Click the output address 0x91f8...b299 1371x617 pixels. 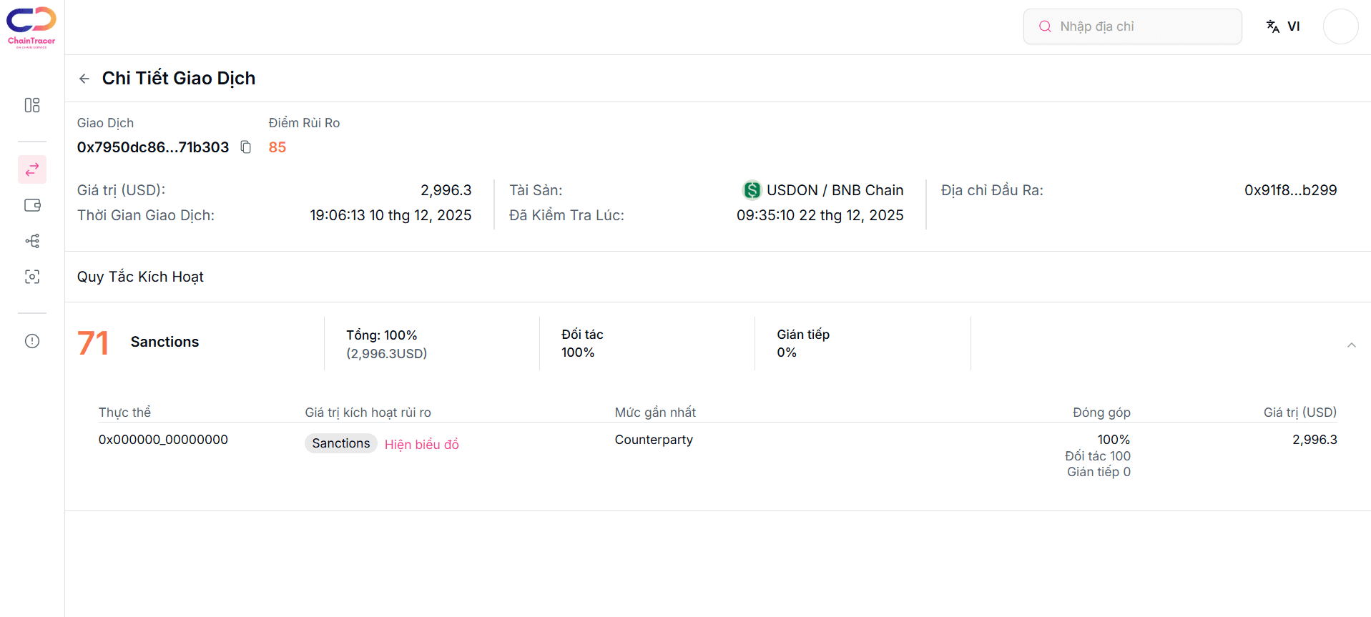(x=1289, y=190)
